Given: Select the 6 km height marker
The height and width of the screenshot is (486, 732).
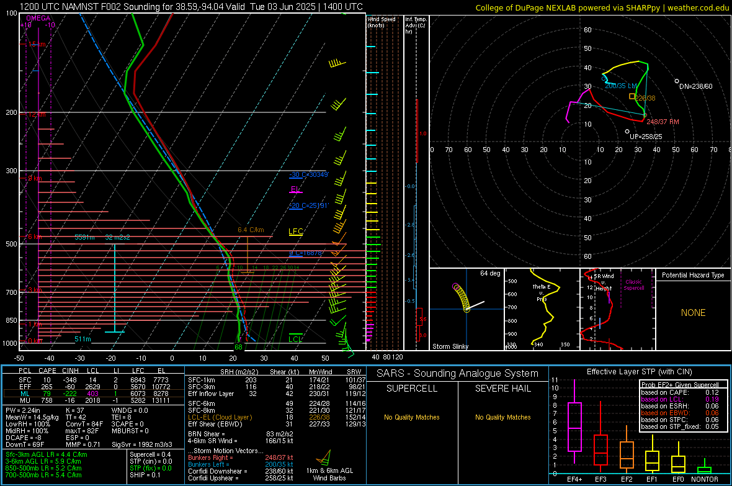Looking at the screenshot, I should point(34,237).
